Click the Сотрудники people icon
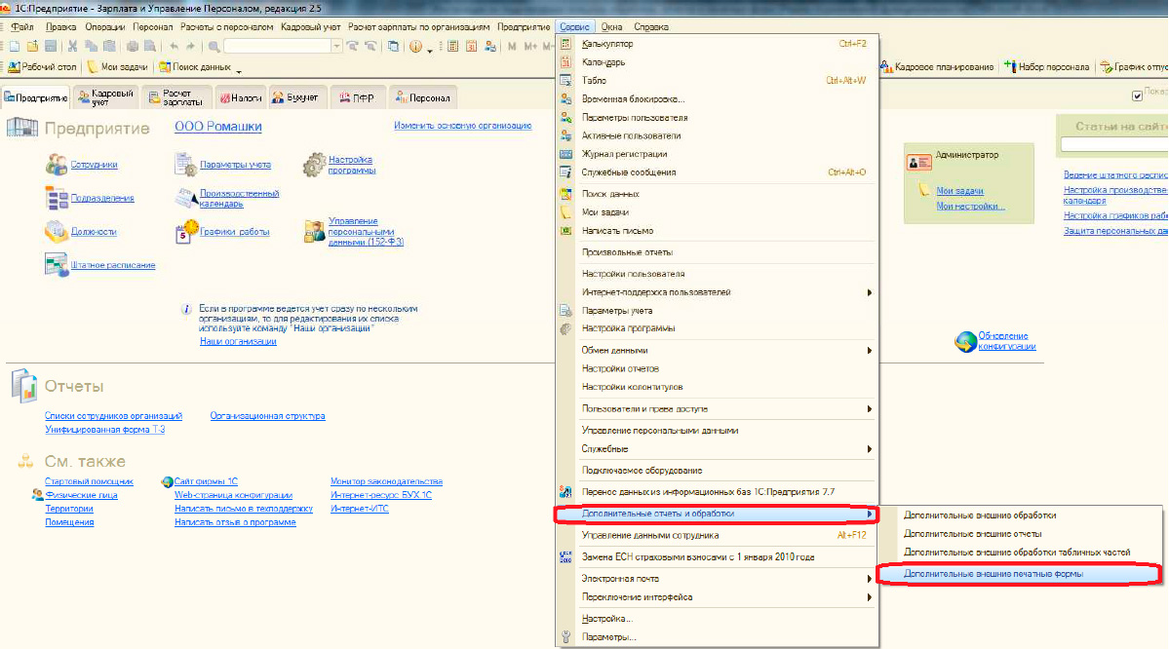The width and height of the screenshot is (1169, 649). (56, 164)
